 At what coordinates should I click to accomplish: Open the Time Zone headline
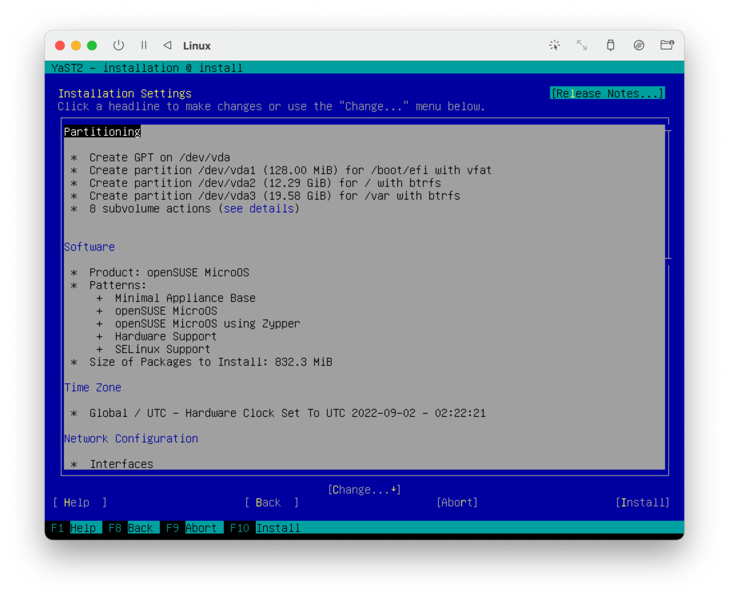[x=92, y=387]
